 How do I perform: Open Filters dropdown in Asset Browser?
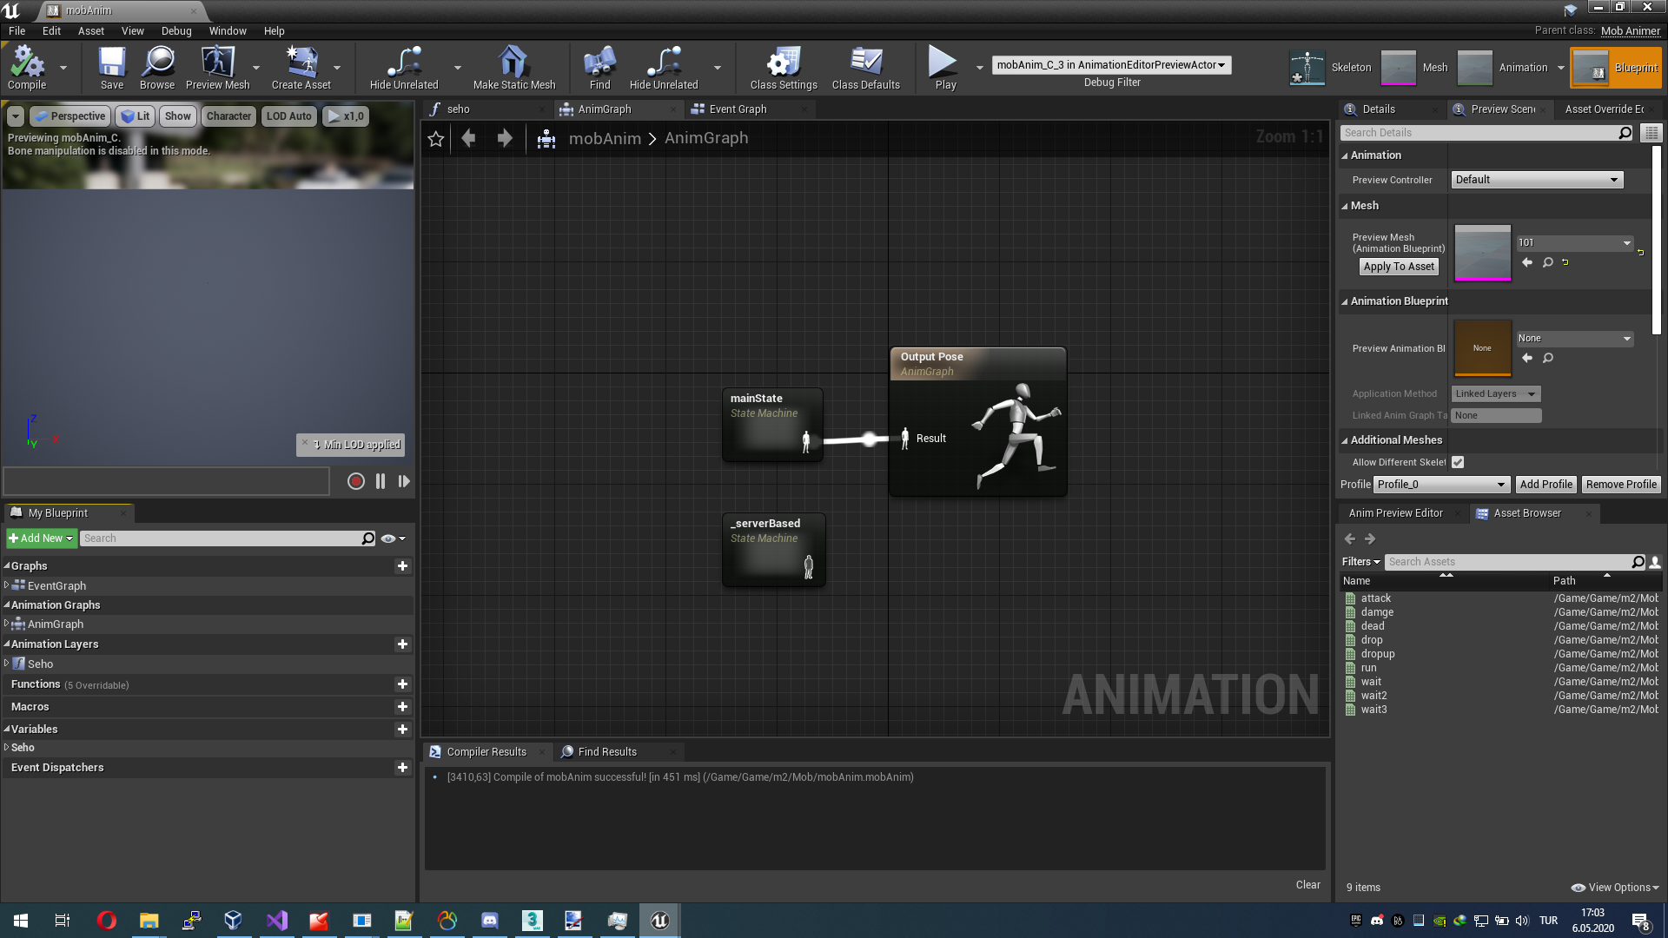(1360, 562)
